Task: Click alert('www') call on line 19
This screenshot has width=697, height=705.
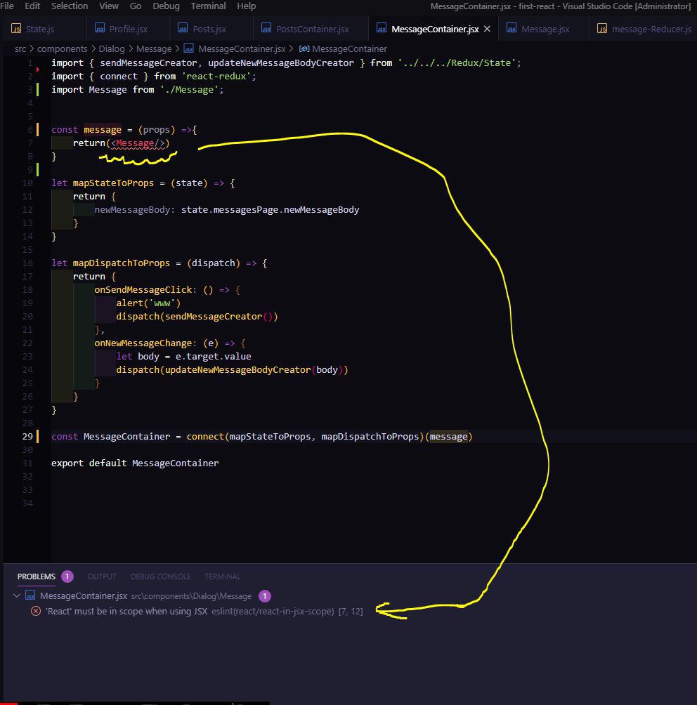Action: [148, 303]
